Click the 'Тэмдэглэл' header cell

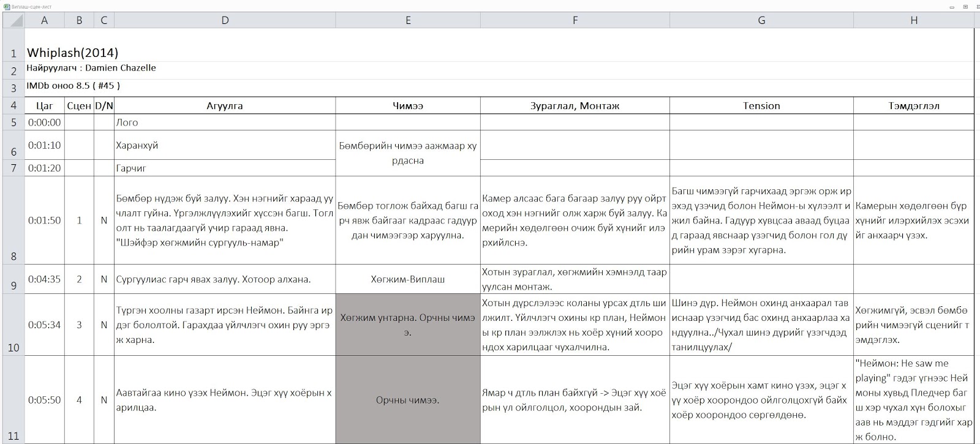click(x=914, y=105)
